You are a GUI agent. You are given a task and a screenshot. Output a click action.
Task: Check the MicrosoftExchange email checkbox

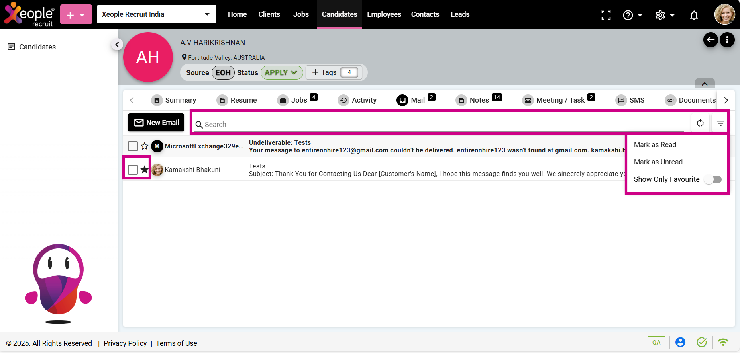(133, 146)
